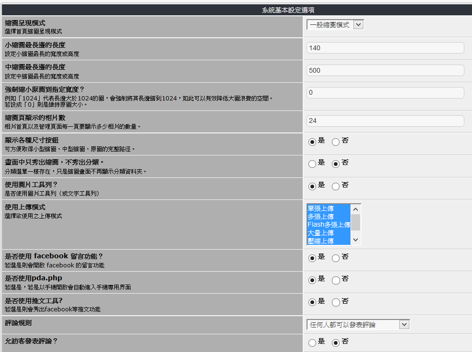Select 多張上傳 in the upload mode list

pyautogui.click(x=329, y=217)
